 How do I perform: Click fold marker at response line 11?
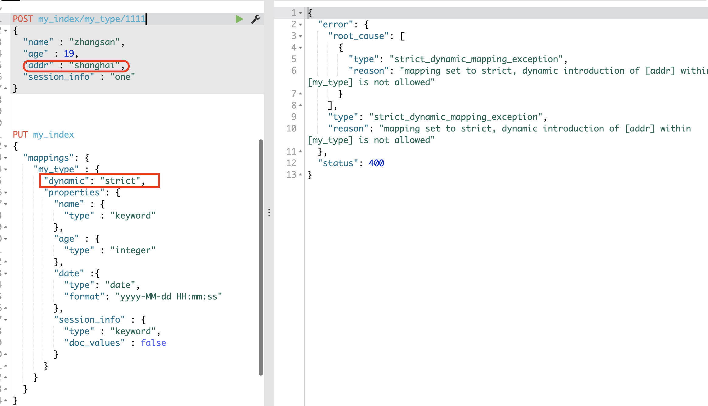(x=300, y=152)
